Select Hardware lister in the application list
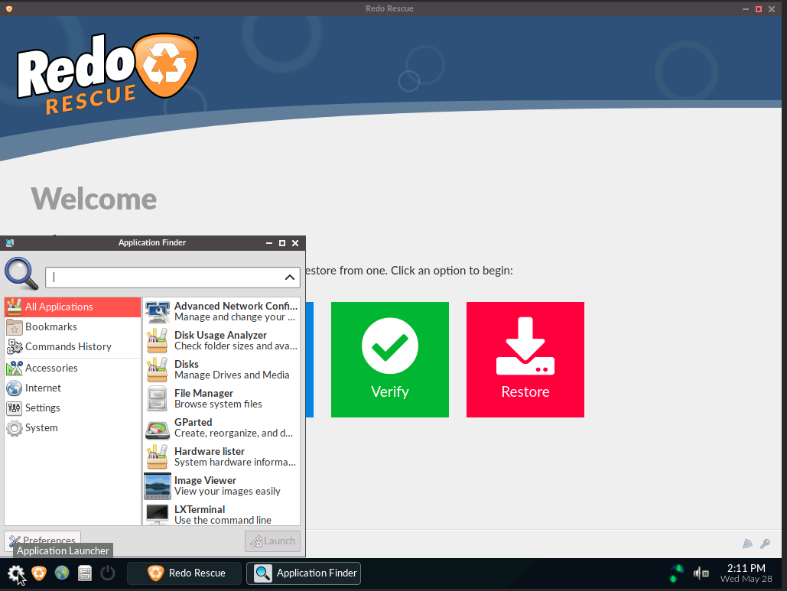Image resolution: width=787 pixels, height=591 pixels. point(221,457)
